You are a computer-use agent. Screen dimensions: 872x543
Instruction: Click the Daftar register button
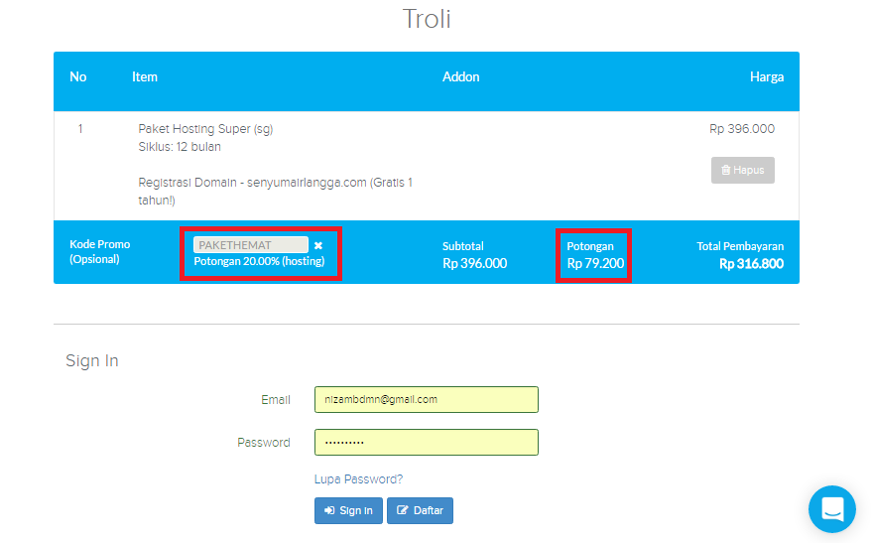(420, 510)
